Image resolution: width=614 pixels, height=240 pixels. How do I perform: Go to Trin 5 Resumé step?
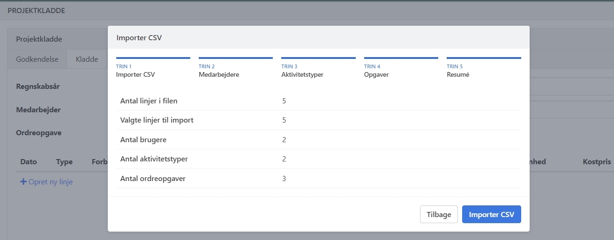(483, 70)
